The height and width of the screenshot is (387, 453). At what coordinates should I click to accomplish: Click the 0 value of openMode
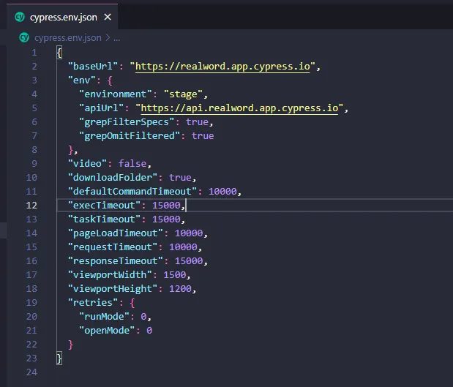[x=149, y=331]
